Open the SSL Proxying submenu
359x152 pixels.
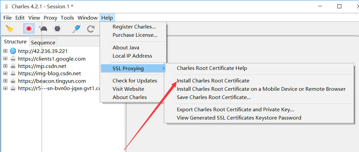point(133,68)
